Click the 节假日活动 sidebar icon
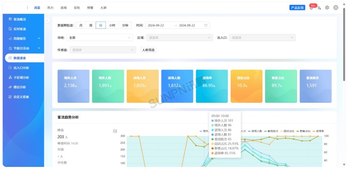 10,48
